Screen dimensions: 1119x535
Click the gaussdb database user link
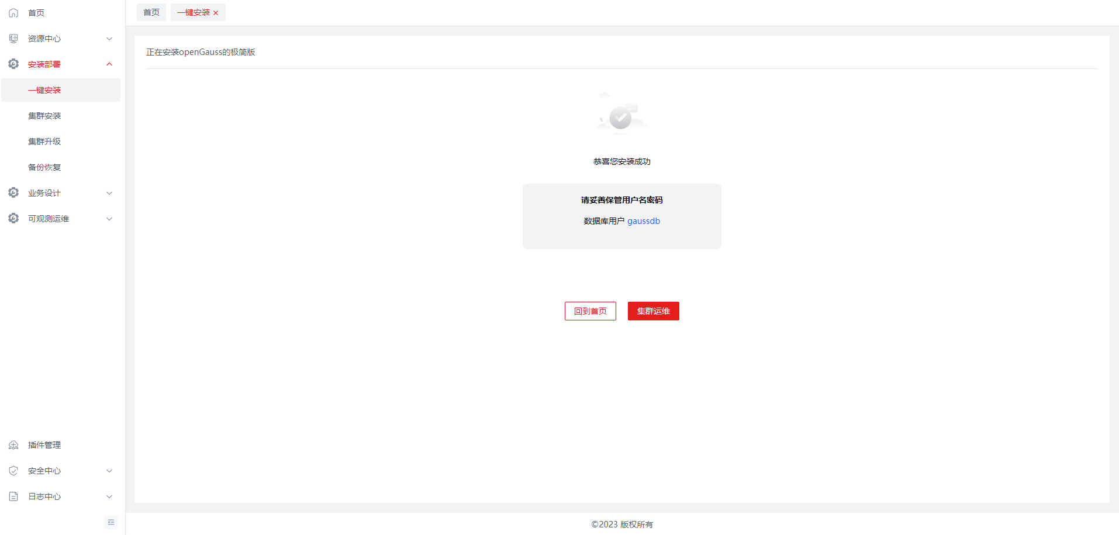click(643, 221)
